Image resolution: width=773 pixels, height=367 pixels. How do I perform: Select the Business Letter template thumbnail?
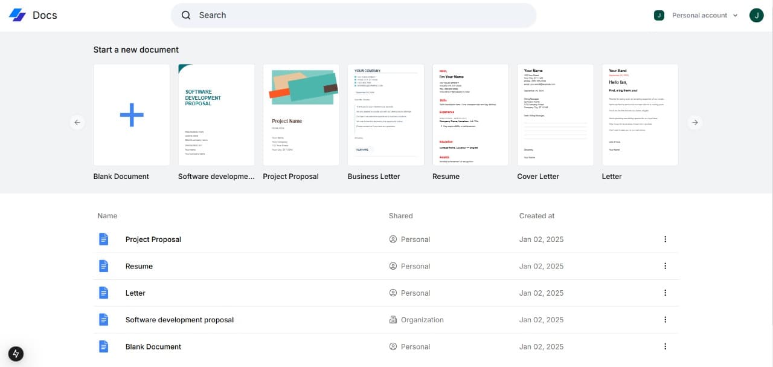pyautogui.click(x=386, y=115)
